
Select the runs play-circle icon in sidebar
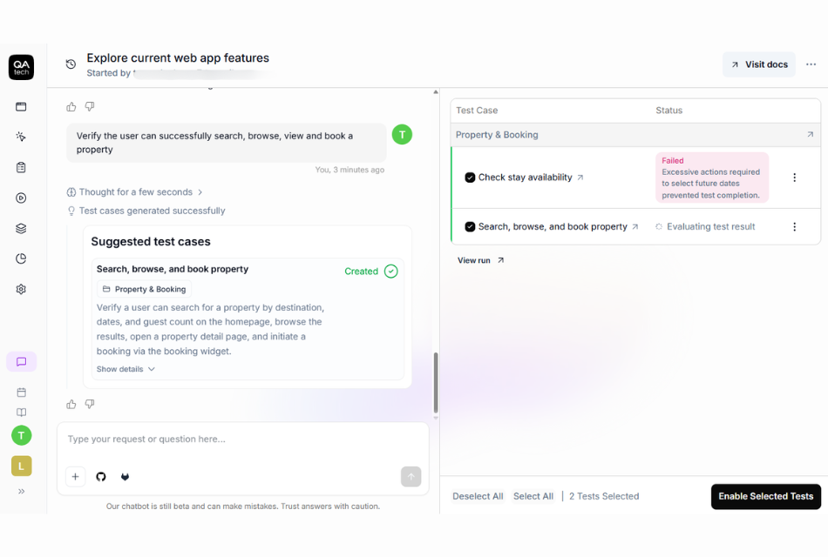20,198
